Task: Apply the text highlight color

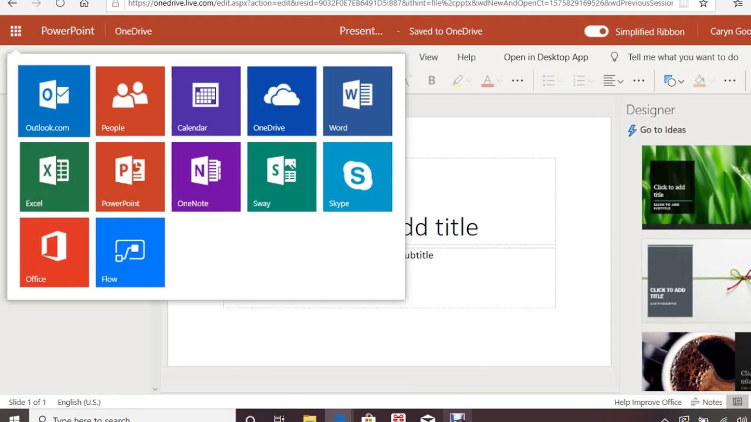Action: click(x=458, y=80)
